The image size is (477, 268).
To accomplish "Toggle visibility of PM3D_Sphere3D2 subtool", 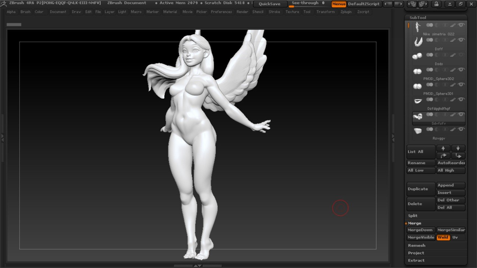I will coord(461,70).
